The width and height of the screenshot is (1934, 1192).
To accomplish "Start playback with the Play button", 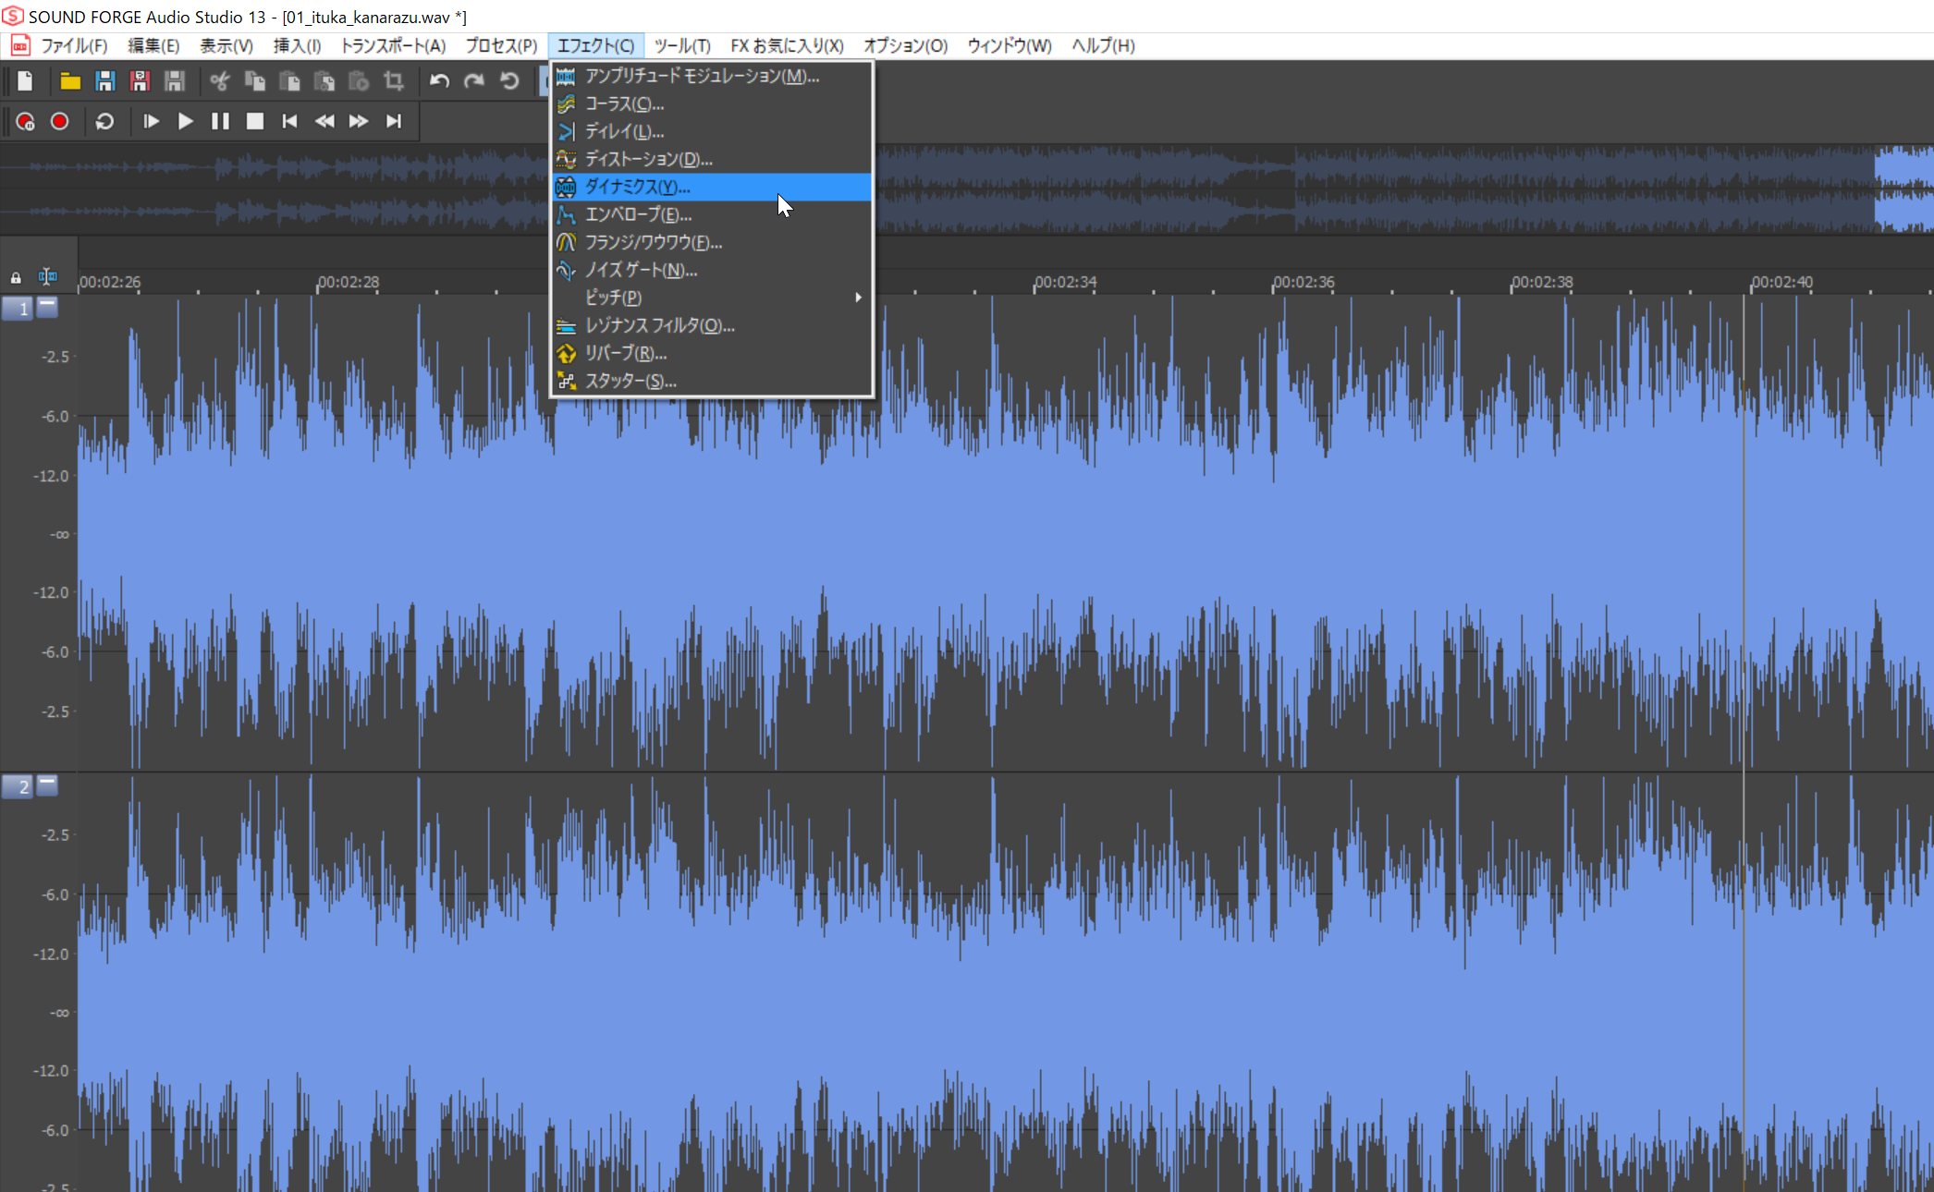I will coord(185,121).
